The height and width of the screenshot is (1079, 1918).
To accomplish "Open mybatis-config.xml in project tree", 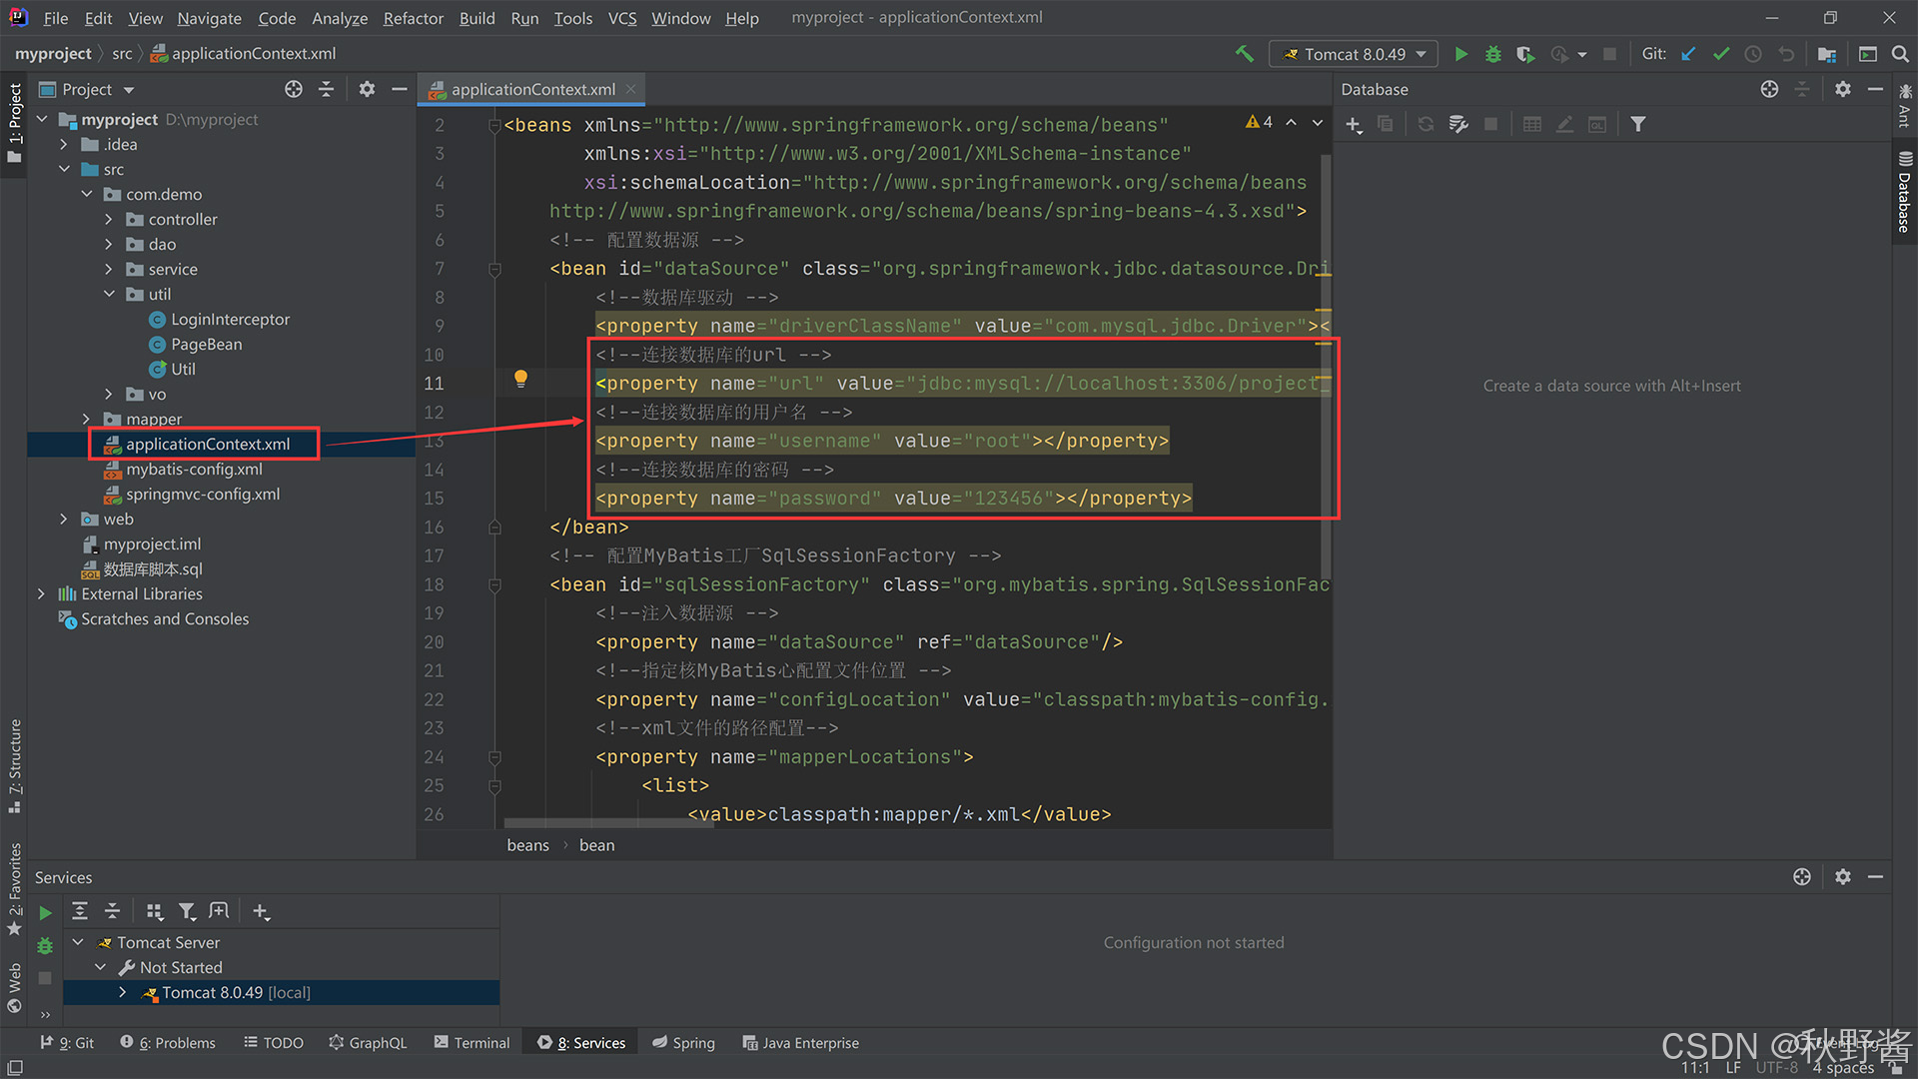I will tap(194, 469).
